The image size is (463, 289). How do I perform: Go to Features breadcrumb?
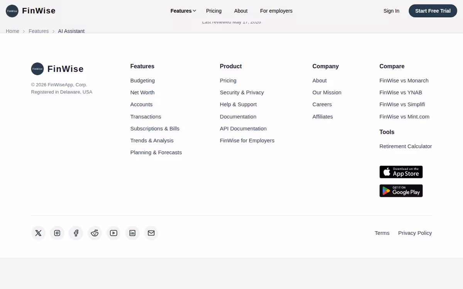39,31
